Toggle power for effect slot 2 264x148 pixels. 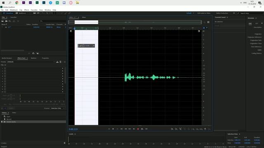coord(5,71)
